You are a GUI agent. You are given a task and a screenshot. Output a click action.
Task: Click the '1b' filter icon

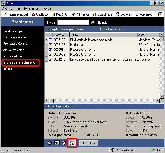[57, 143]
